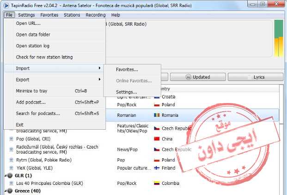The width and height of the screenshot is (287, 195).
Task: Select YleX (Global, YLE) station
Action: tap(34, 168)
